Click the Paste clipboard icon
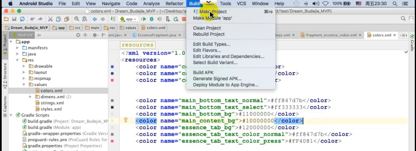Screen dimensions: 416x151 point(66,19)
